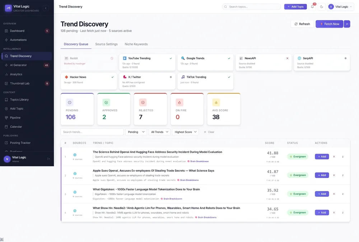The height and width of the screenshot is (242, 359).
Task: Click the TikTok music note icon
Action: [183, 77]
